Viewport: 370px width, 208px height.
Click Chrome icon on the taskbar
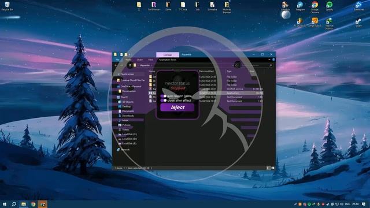[34, 204]
